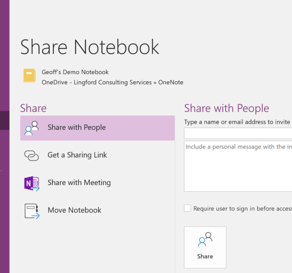Click the yellow notebook icon
This screenshot has width=292, height=273.
tap(29, 76)
